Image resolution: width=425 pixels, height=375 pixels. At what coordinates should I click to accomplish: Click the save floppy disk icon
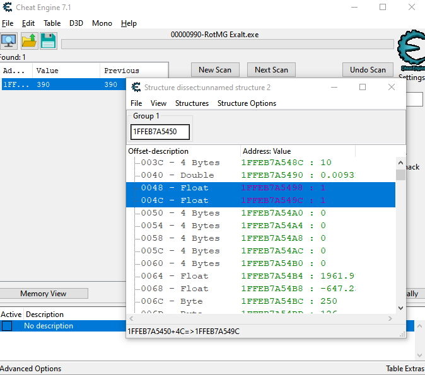pos(49,41)
